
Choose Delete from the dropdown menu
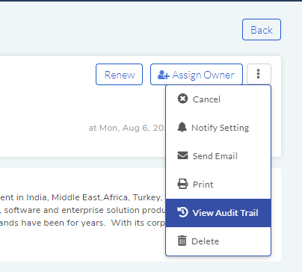[x=218, y=241]
